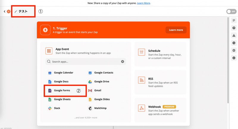
Task: Pick Google Forms as trigger app
Action: point(65,90)
